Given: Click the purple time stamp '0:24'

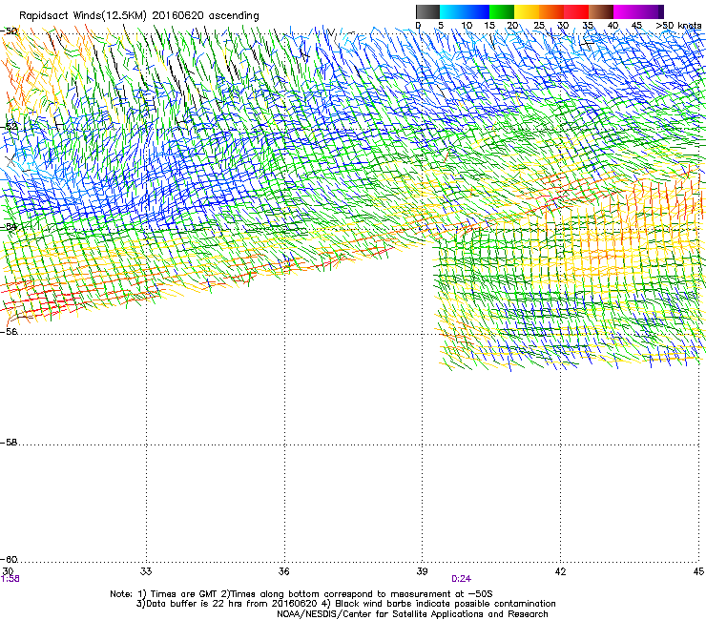Looking at the screenshot, I should [461, 579].
